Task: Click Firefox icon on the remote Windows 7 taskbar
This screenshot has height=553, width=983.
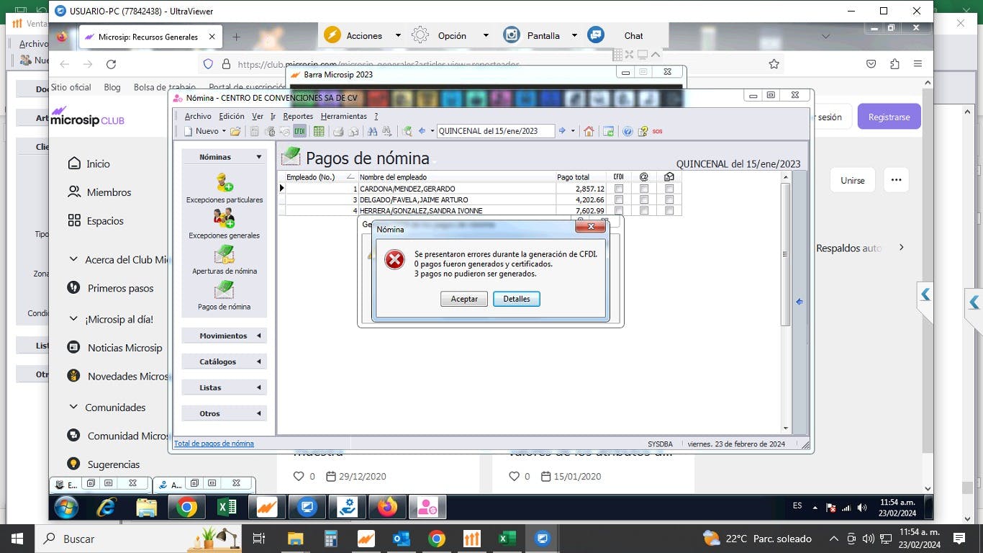Action: coord(387,508)
